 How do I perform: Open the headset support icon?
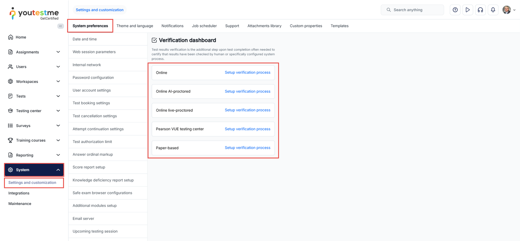[480, 10]
